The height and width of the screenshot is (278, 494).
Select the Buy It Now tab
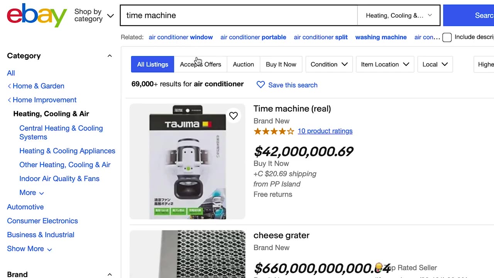281,64
